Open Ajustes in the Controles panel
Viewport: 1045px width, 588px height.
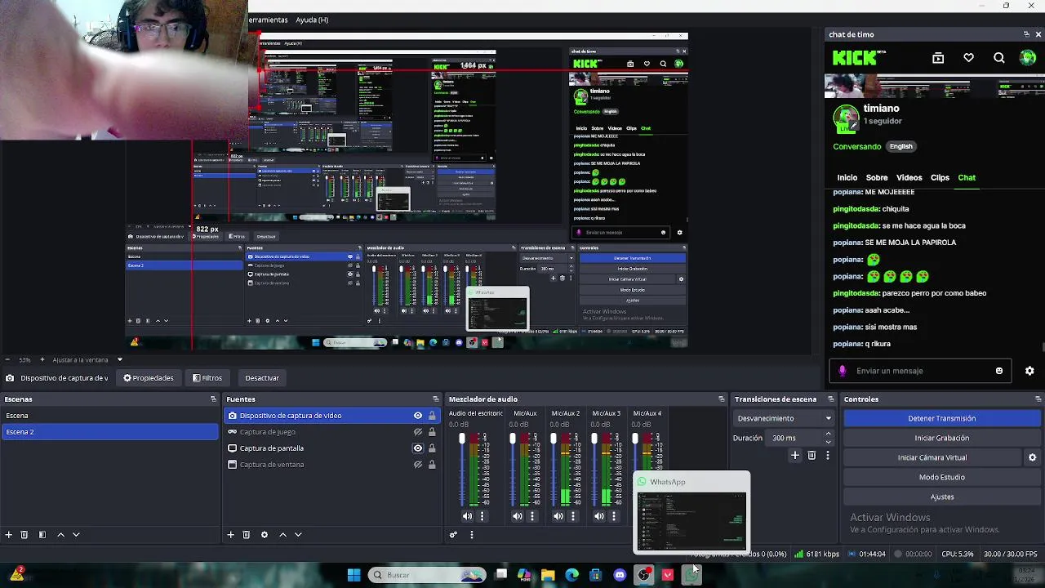click(941, 497)
